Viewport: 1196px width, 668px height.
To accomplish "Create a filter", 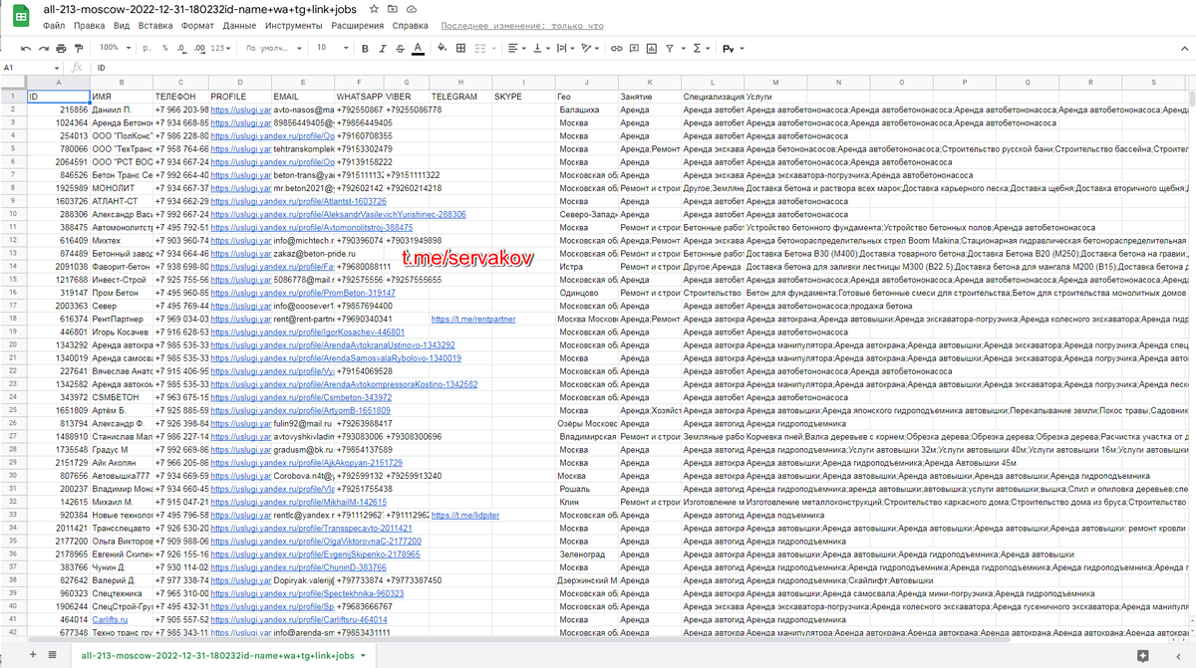I will coord(670,48).
